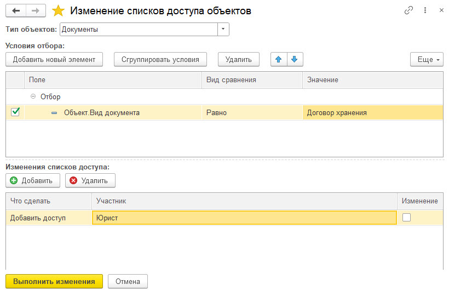Move condition down with blue down arrow
449x290 pixels.
click(x=295, y=59)
